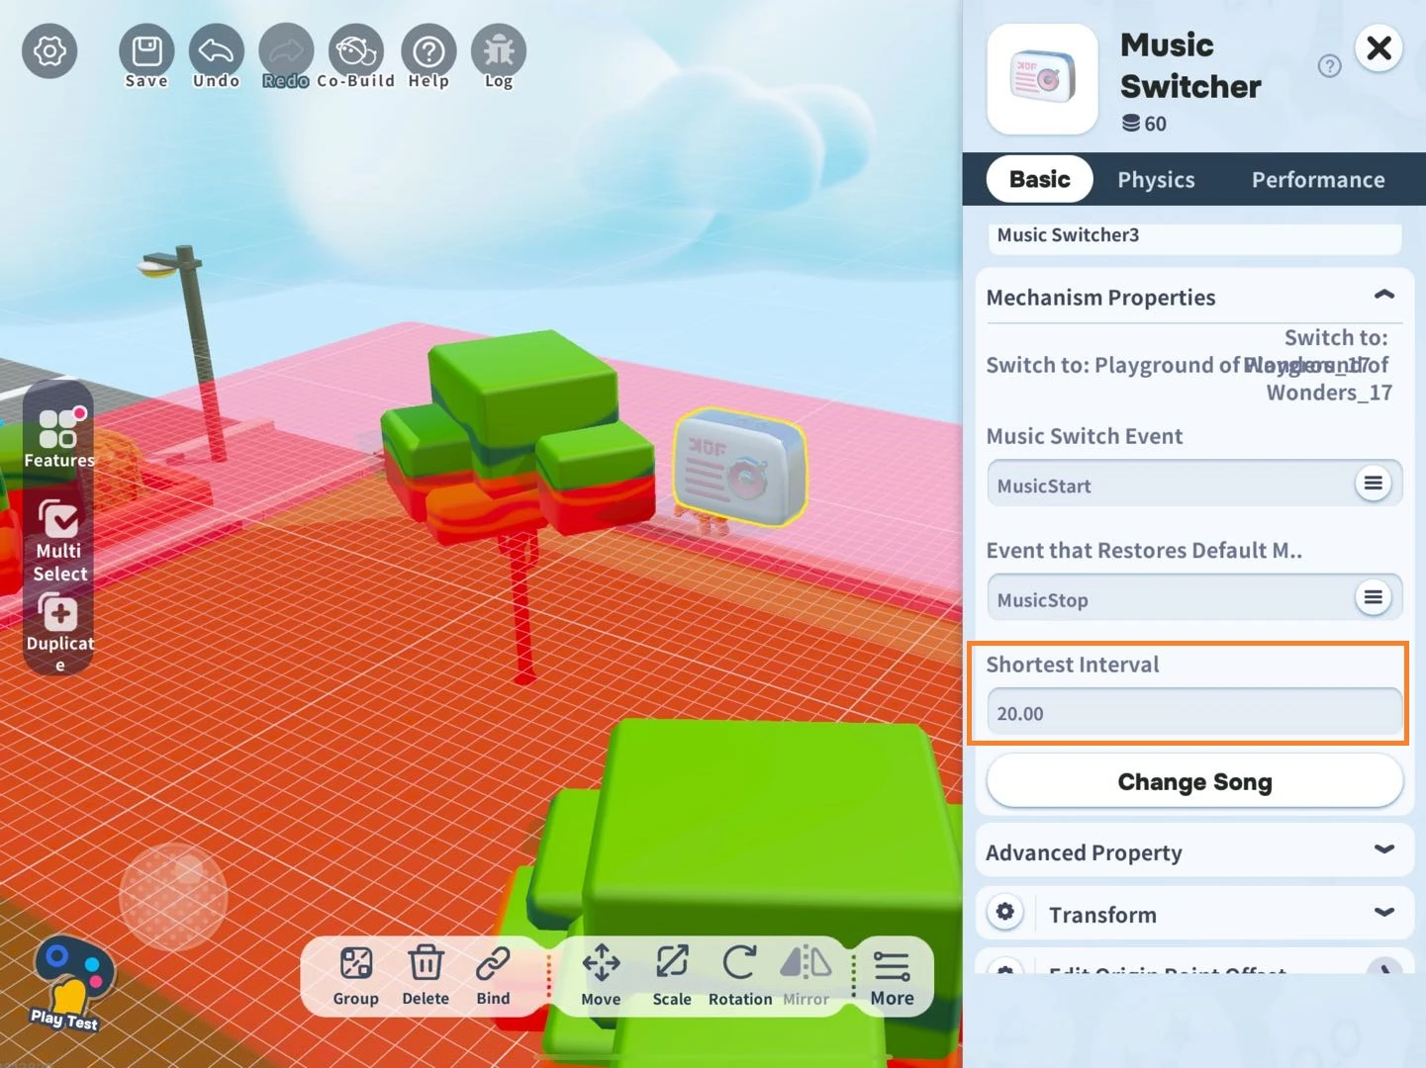Close the Music Switcher panel
Image resolution: width=1426 pixels, height=1068 pixels.
[1378, 47]
